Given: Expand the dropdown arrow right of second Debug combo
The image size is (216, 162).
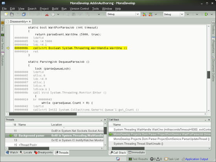Looking at the screenshot, I should pyautogui.click(x=188, y=14).
